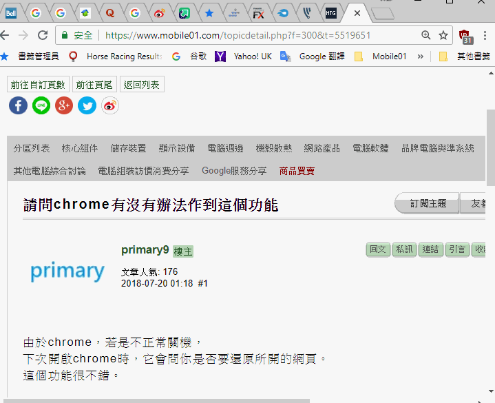Go back to previous page
The height and width of the screenshot is (403, 495).
(x=4, y=35)
